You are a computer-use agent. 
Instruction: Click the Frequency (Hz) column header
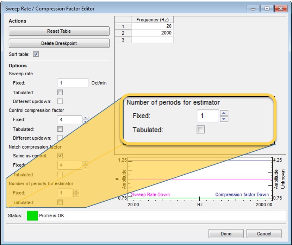tap(152, 20)
